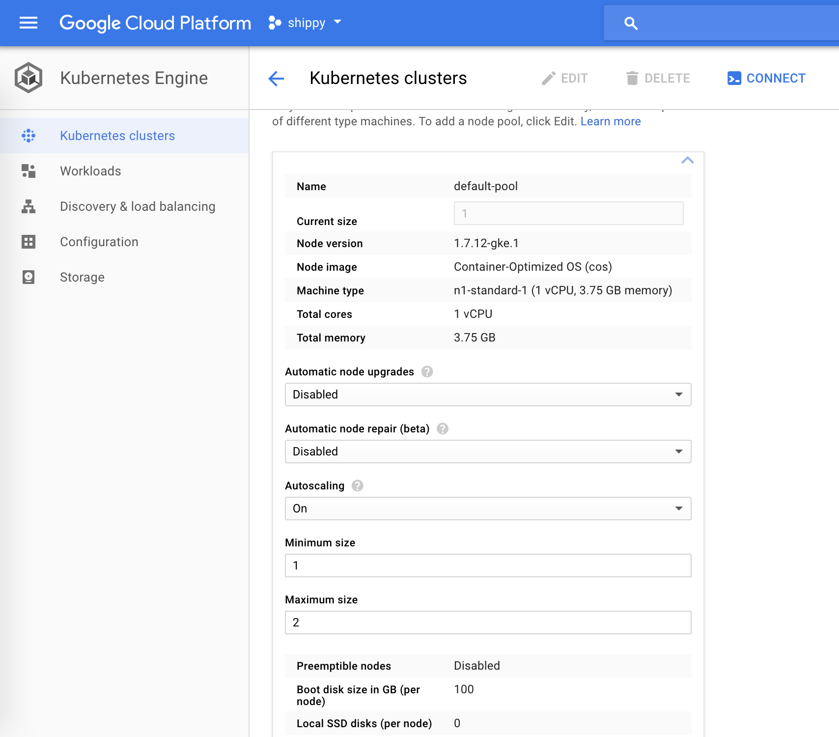Click the Node image row label
Screen dimensions: 839x737
click(x=327, y=267)
